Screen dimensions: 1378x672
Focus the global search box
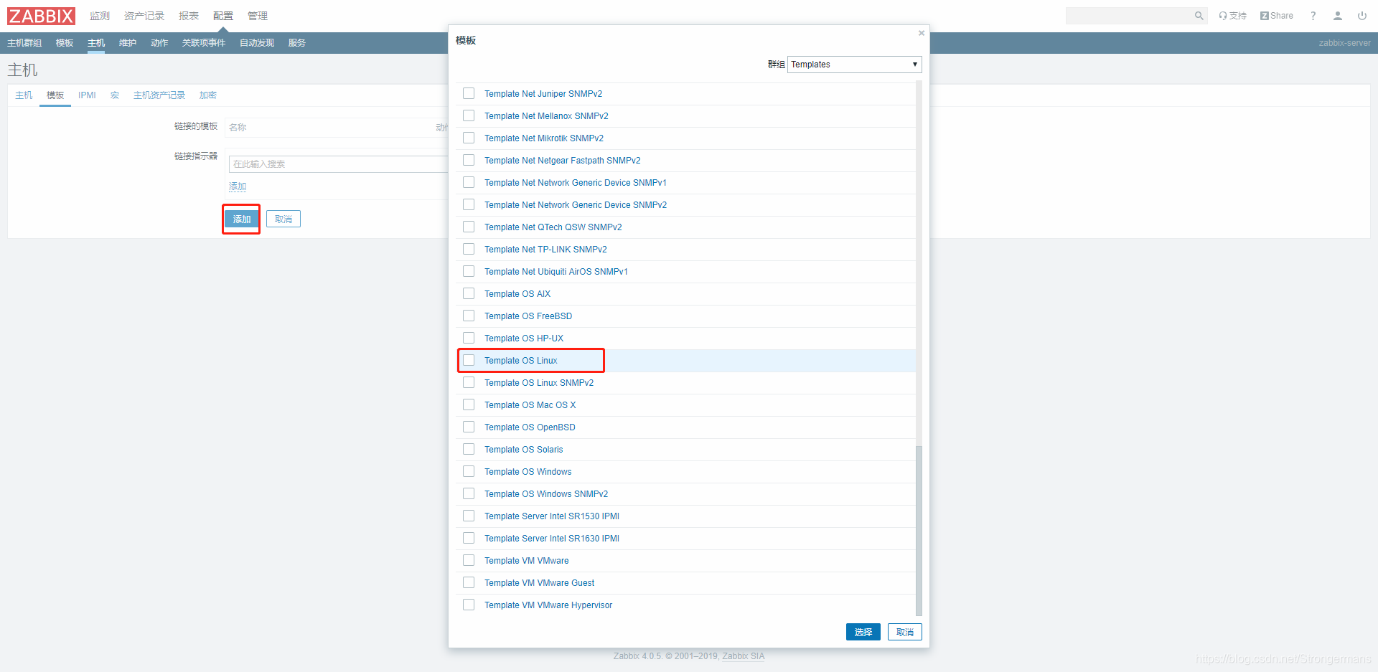[x=1129, y=16]
